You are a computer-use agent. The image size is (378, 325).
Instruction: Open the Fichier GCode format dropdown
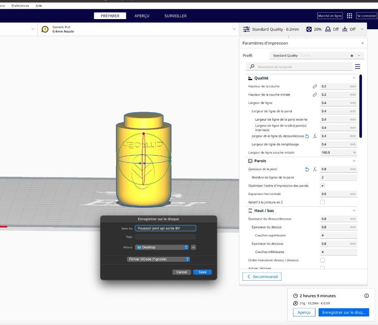point(158,259)
